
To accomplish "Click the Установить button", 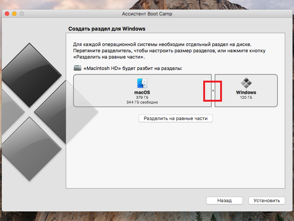I will [x=267, y=200].
